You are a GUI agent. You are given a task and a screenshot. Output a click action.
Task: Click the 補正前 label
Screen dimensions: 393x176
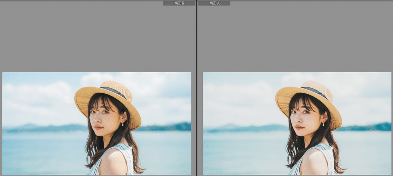(179, 3)
